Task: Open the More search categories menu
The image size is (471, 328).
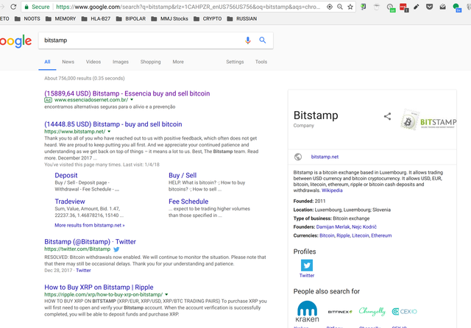Action: 178,62
